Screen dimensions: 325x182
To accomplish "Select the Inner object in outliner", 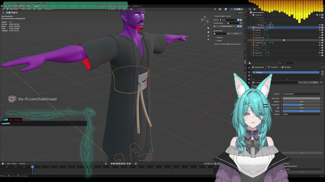I will tap(257, 45).
